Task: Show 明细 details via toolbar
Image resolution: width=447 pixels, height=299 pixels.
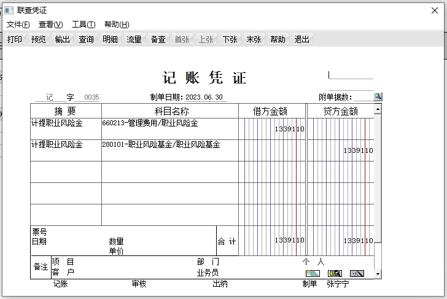Action: pyautogui.click(x=111, y=39)
